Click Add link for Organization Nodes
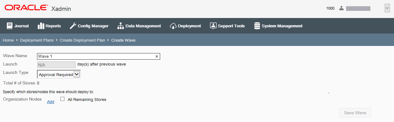Image resolution: width=394 pixels, height=122 pixels. [50, 102]
